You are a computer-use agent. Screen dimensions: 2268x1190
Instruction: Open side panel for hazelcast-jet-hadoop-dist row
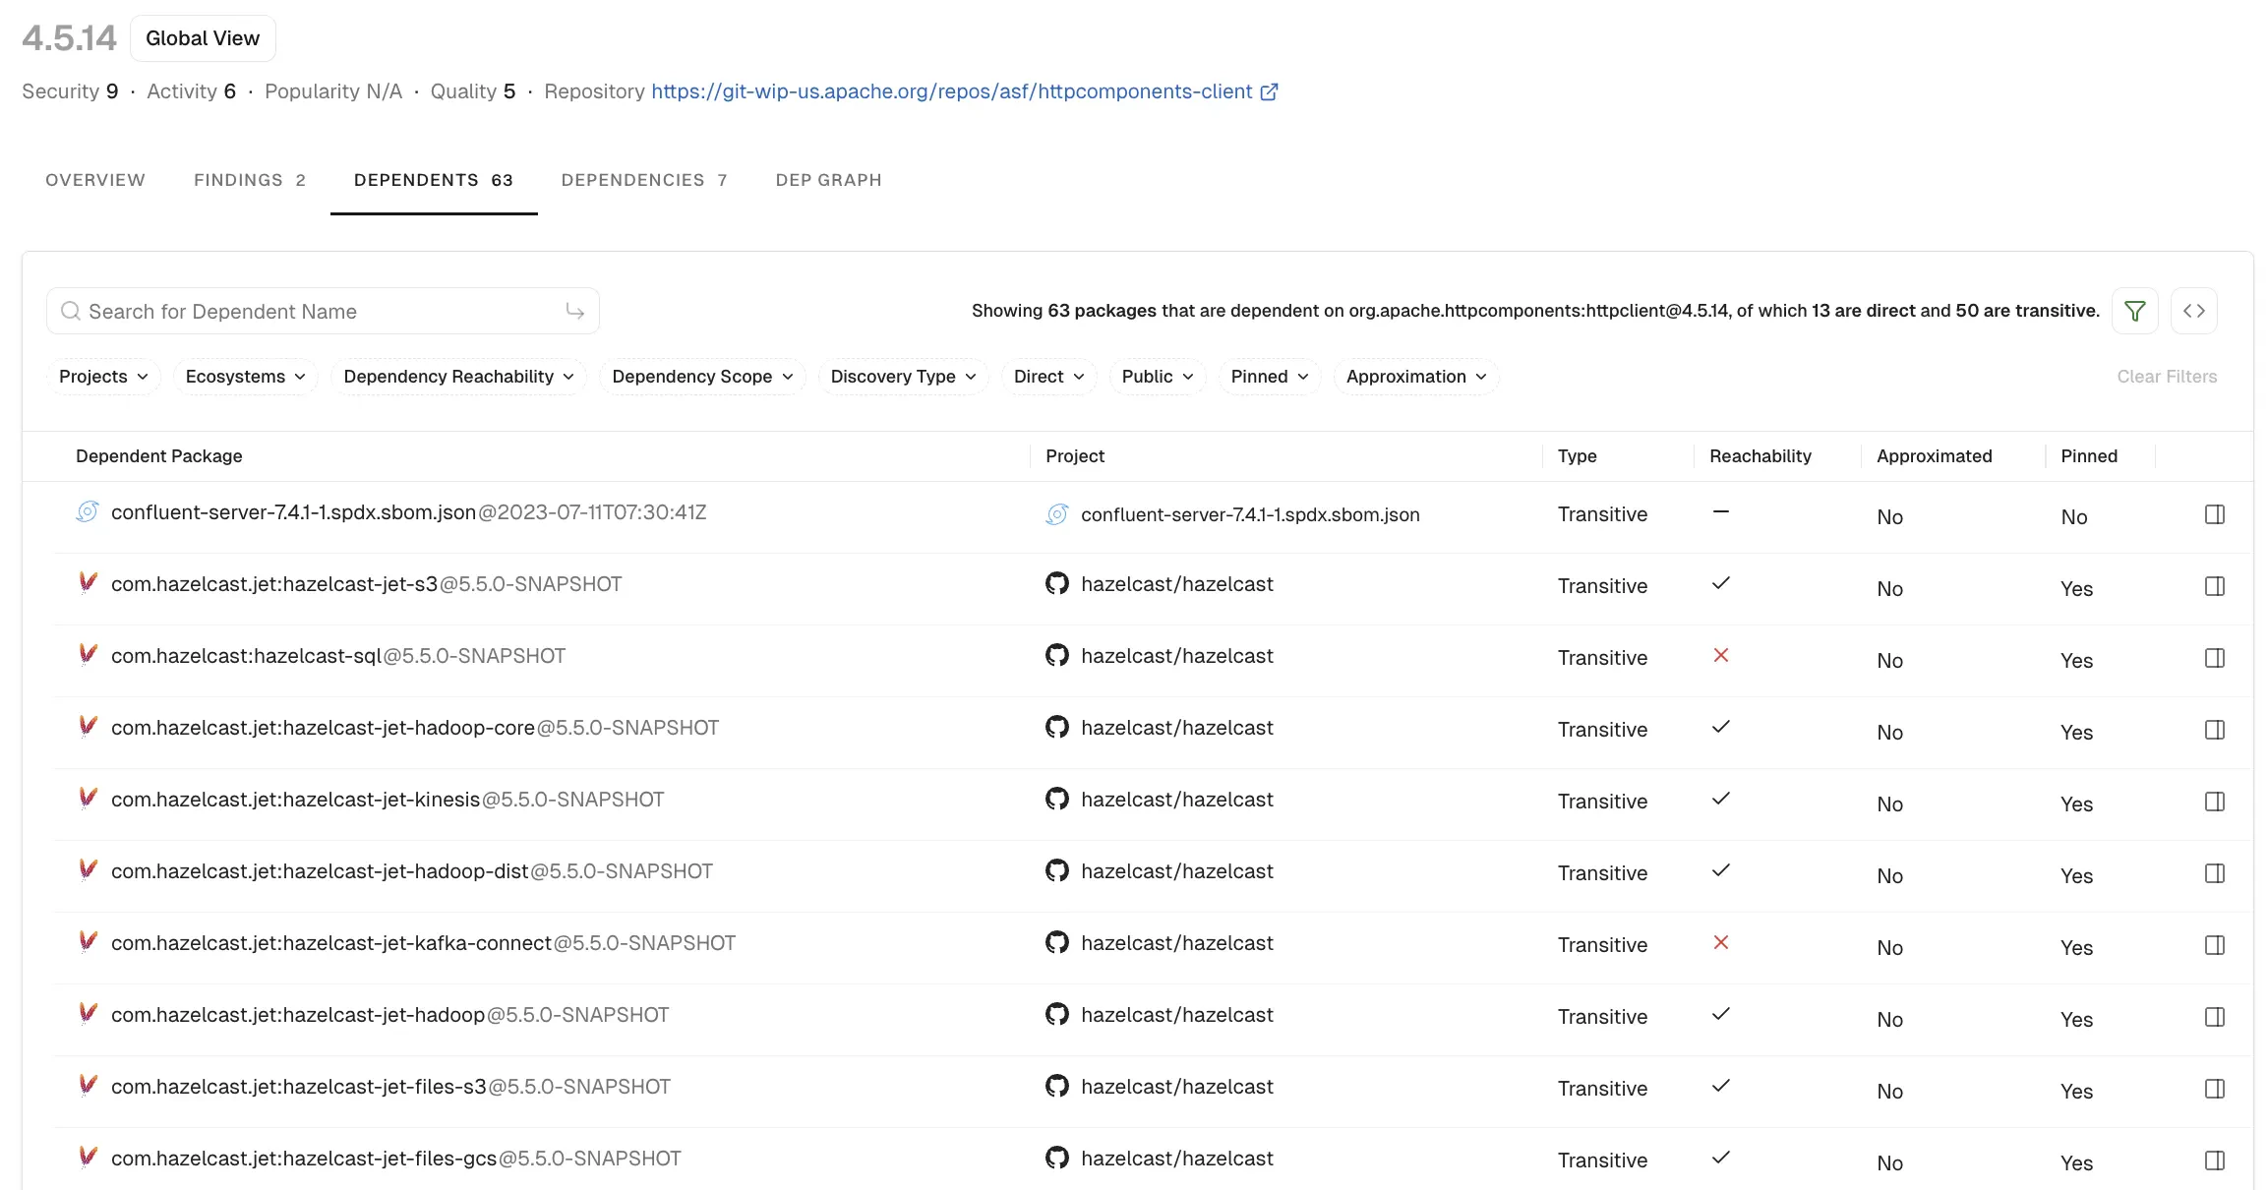2214,873
